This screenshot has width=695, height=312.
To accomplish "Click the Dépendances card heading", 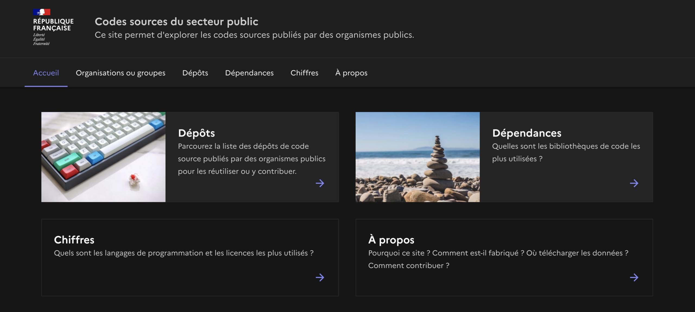I will [527, 133].
